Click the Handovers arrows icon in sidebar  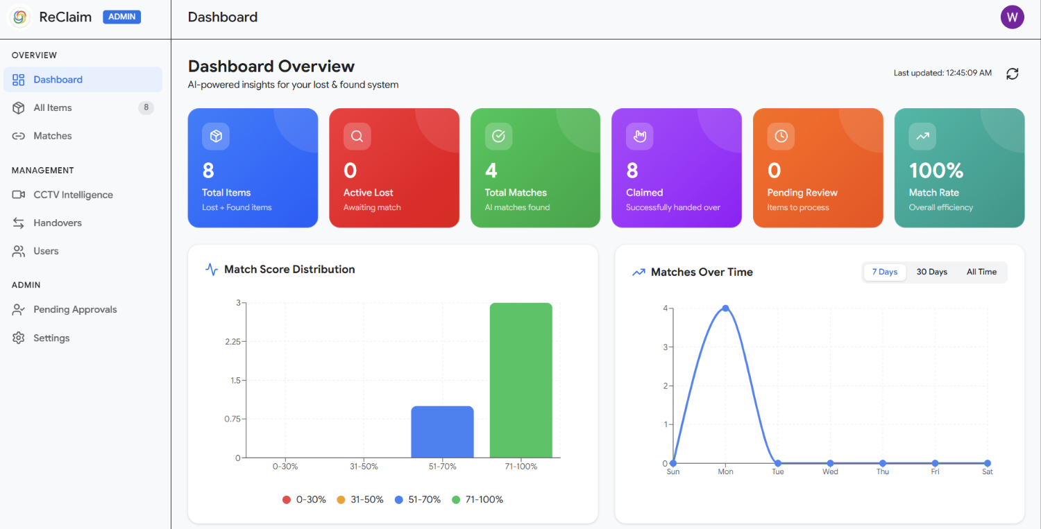coord(19,223)
